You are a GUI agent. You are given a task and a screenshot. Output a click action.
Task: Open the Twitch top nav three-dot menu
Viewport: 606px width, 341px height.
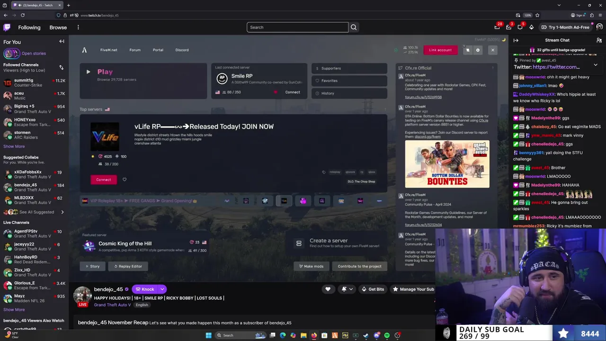tap(78, 27)
